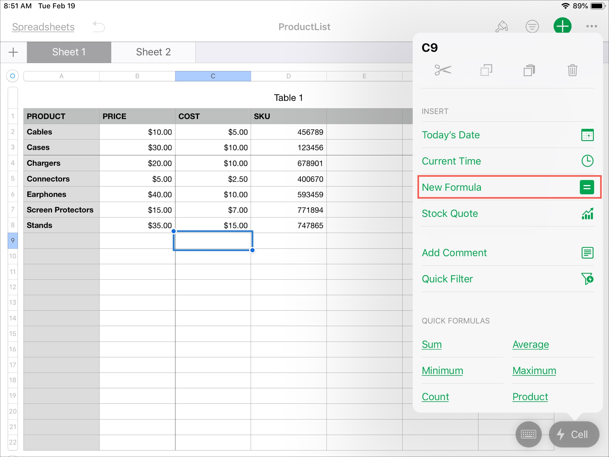The height and width of the screenshot is (457, 609).
Task: Click the Add Comment icon
Action: (587, 253)
